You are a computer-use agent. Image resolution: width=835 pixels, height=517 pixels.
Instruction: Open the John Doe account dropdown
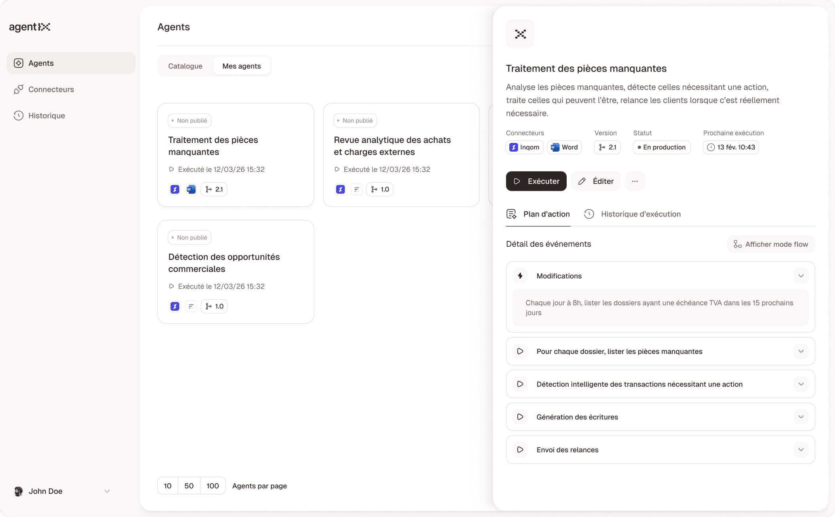pyautogui.click(x=62, y=491)
